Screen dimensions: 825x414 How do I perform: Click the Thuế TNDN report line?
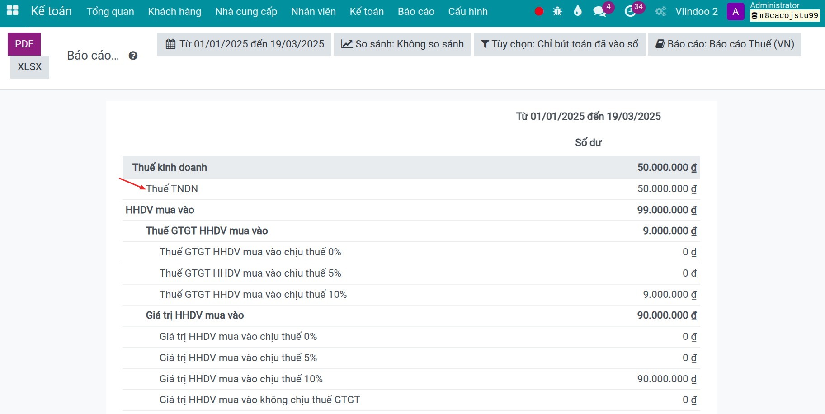pos(172,189)
